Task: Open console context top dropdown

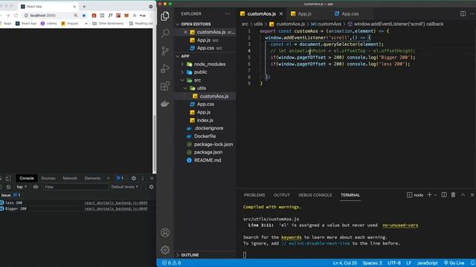Action: 22,187
